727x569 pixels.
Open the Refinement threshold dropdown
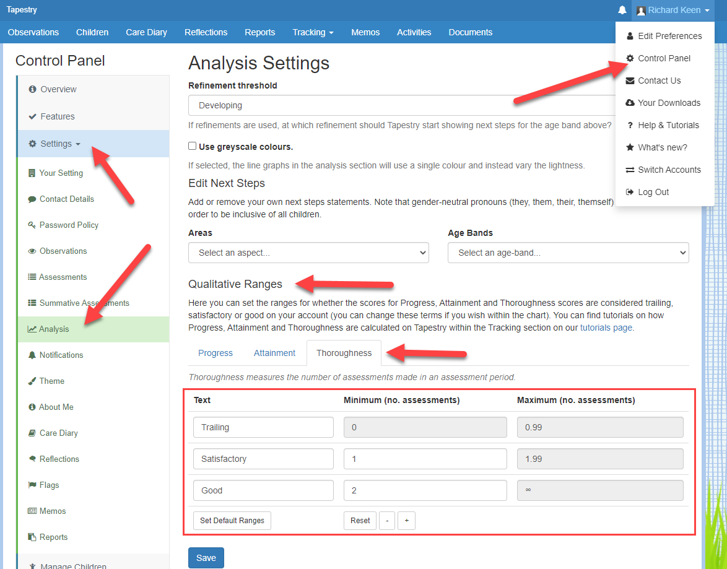tap(403, 105)
